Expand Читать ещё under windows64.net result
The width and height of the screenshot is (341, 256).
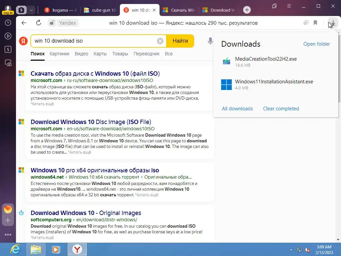pyautogui.click(x=147, y=195)
